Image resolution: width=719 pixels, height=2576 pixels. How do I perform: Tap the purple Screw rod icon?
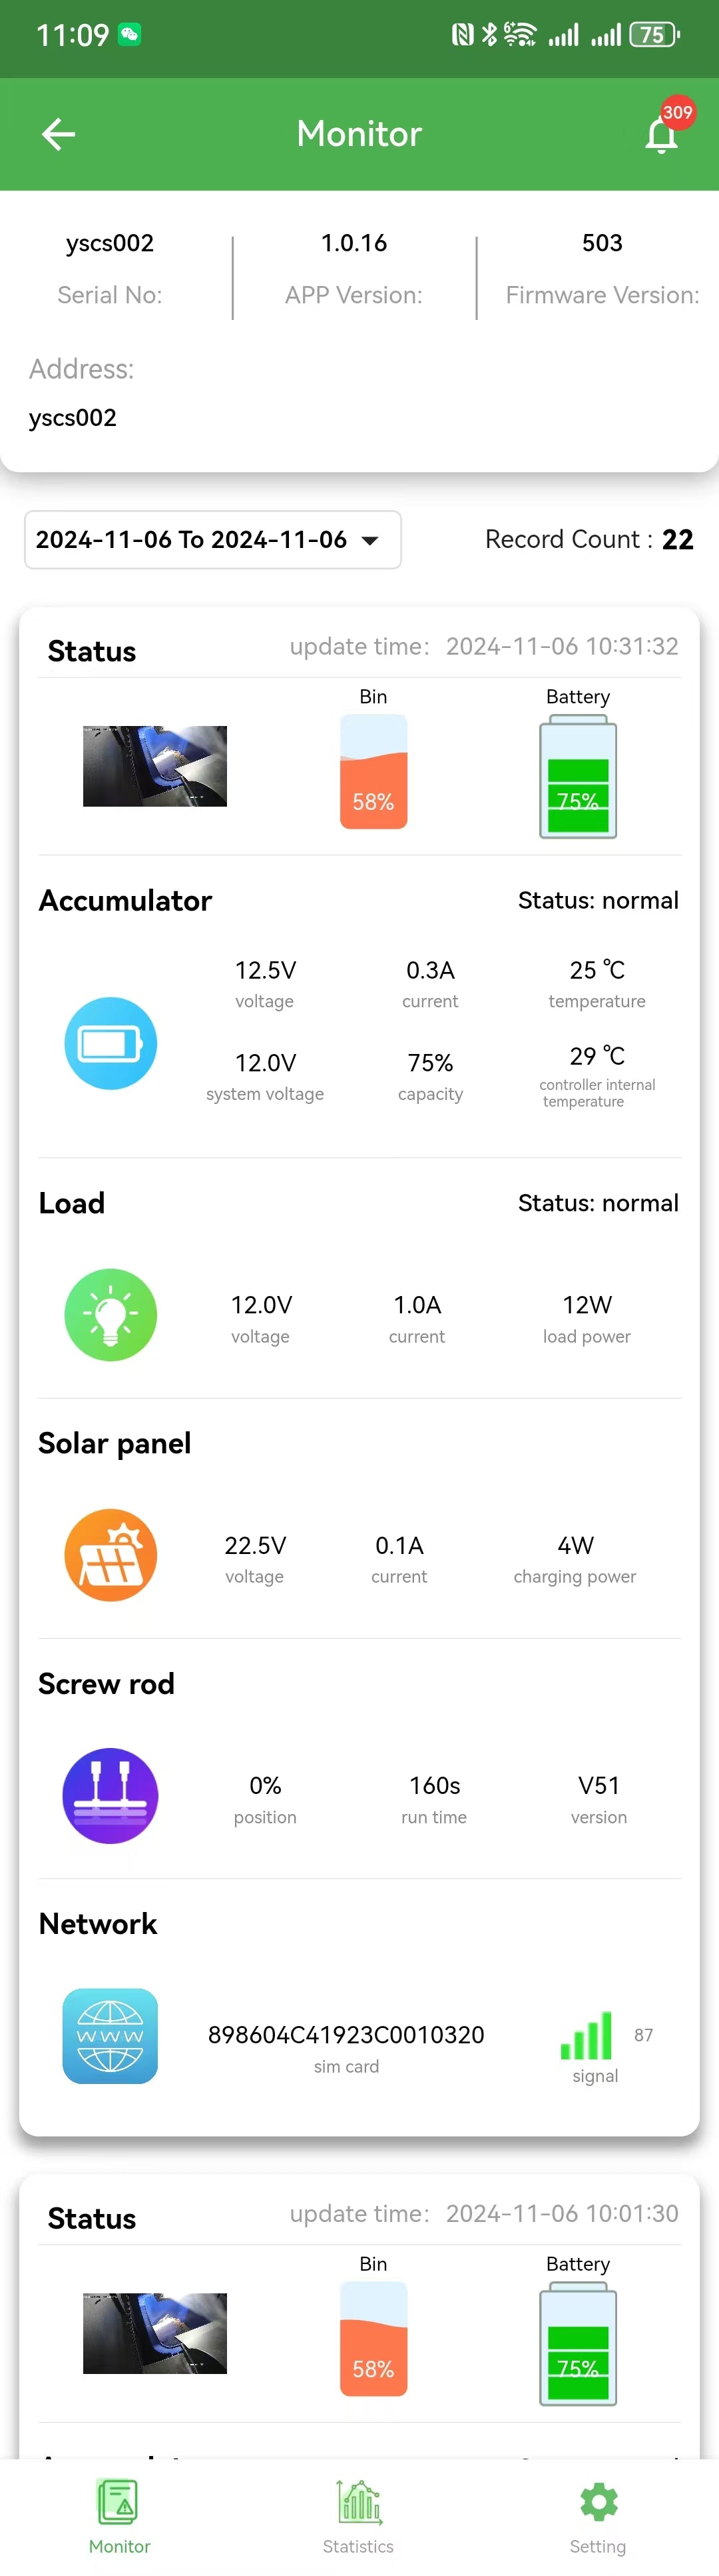(111, 1795)
